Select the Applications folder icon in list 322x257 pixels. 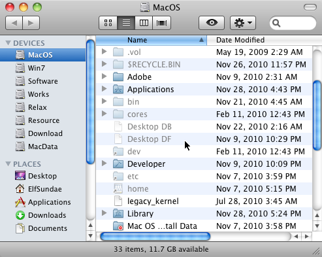point(118,89)
